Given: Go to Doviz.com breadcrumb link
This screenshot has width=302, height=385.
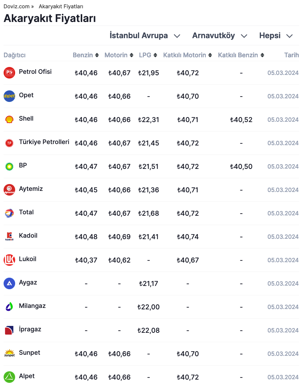Looking at the screenshot, I should tap(17, 6).
